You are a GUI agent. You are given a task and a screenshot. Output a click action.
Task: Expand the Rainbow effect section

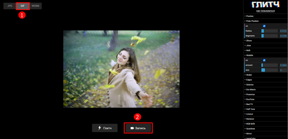click(x=266, y=119)
